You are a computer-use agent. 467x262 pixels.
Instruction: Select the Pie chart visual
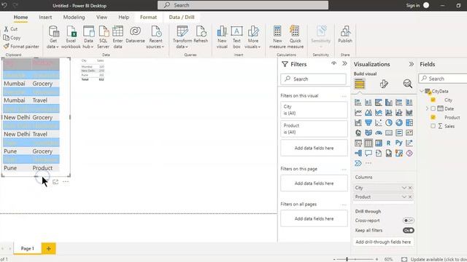pos(389,123)
